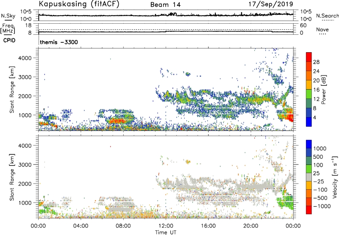Click the "Power [dB]" colorbar title
Screen dimensions: 339x235
point(323,90)
